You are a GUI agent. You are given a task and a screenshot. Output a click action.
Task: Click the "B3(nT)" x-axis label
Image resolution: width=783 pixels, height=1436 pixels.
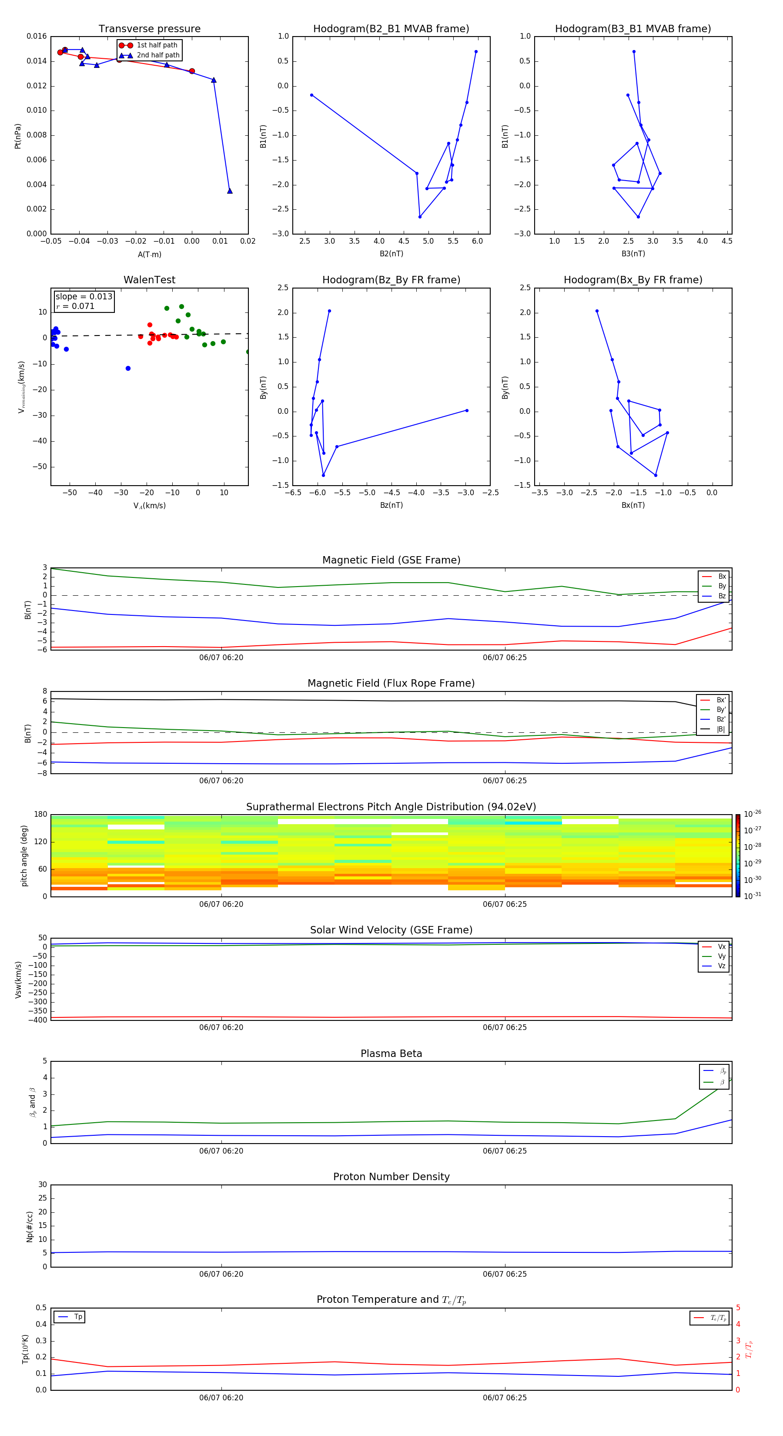(633, 254)
